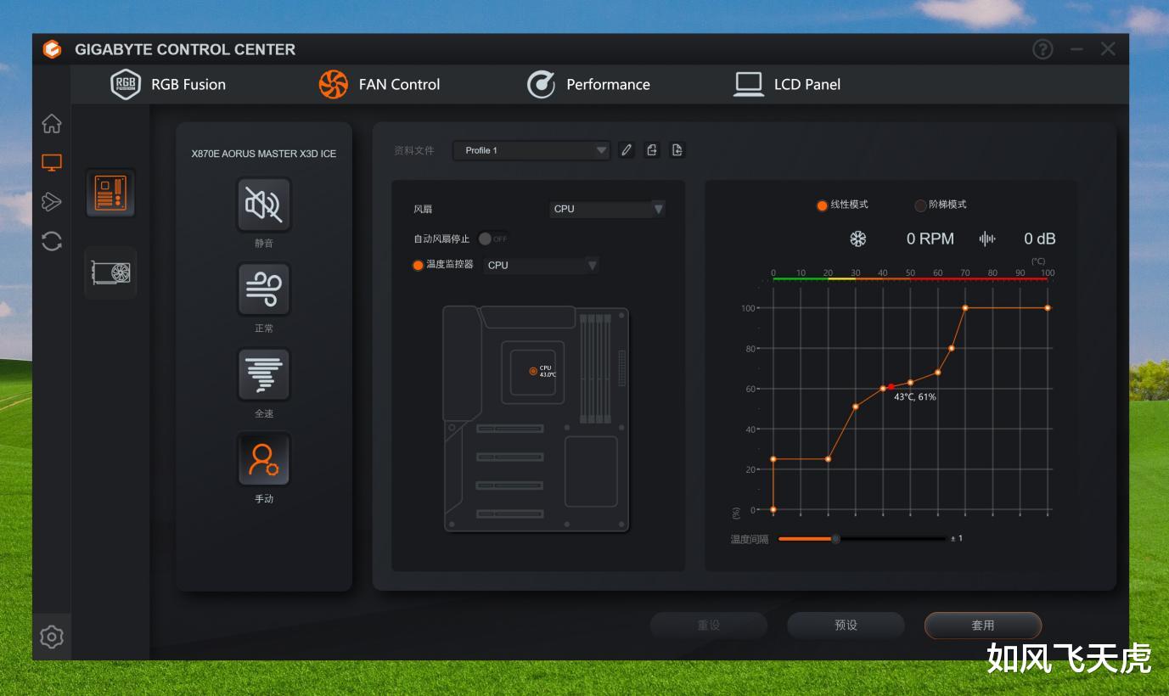Click the 重设 button
Image resolution: width=1169 pixels, height=696 pixels.
tap(709, 625)
